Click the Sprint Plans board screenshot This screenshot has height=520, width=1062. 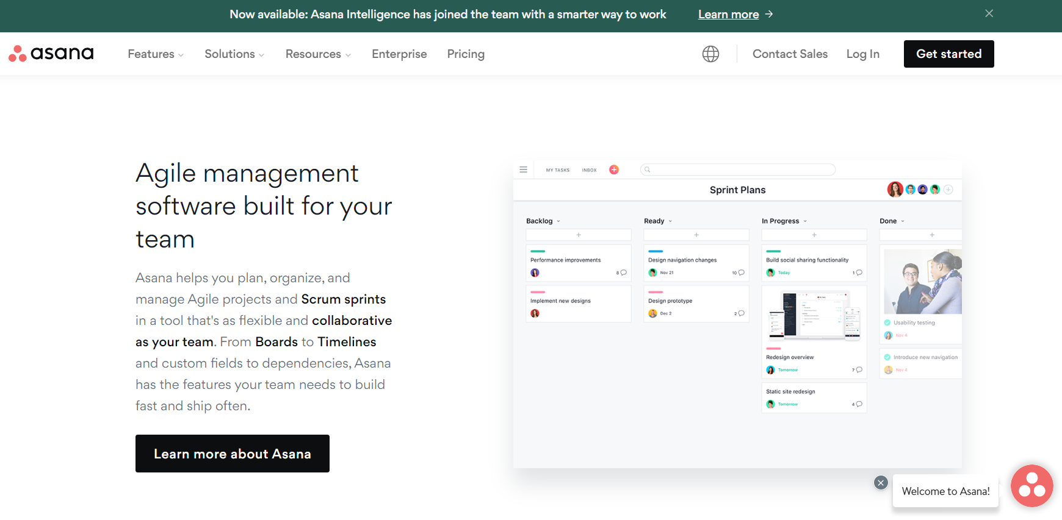tap(737, 315)
